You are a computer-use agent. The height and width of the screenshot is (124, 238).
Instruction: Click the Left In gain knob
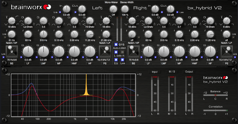coord(67,9)
